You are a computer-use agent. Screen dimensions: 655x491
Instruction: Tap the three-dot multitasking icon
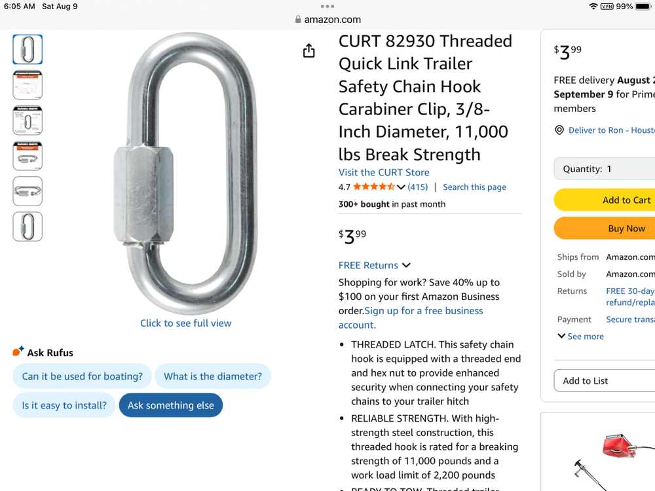pos(327,6)
